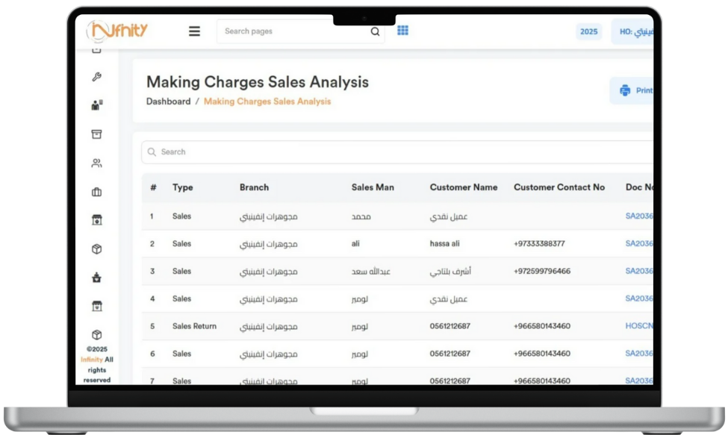728x435 pixels.
Task: Click the printer icon on Print button
Action: pos(625,91)
